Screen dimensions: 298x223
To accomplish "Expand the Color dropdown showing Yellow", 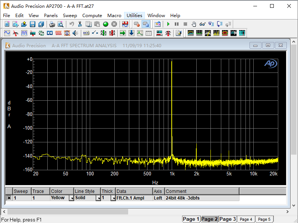I will 71,198.
